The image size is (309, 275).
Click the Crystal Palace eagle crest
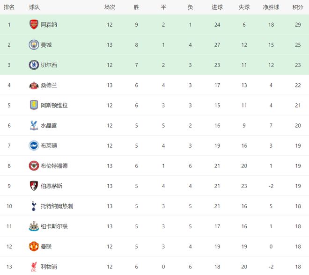click(34, 125)
